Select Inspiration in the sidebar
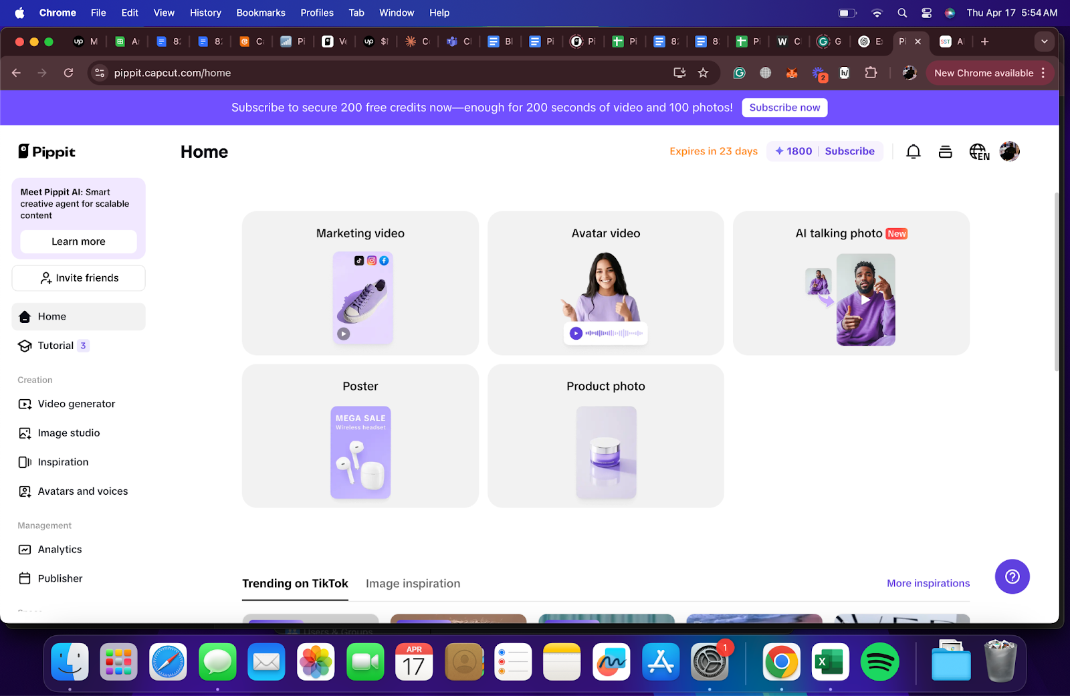 point(63,461)
